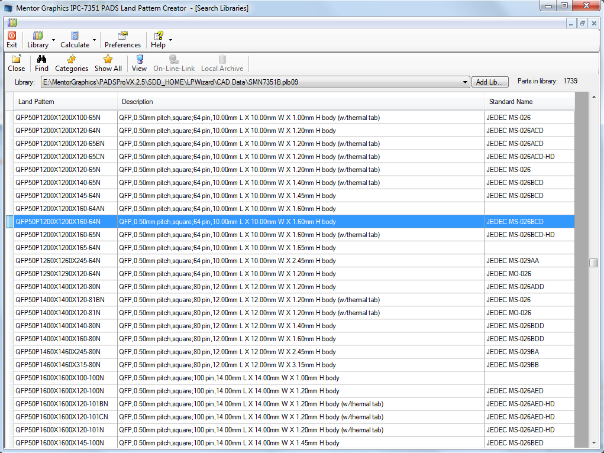Expand the Library menu dropdown arrow
Viewport: 604px width, 453px height.
(x=54, y=40)
